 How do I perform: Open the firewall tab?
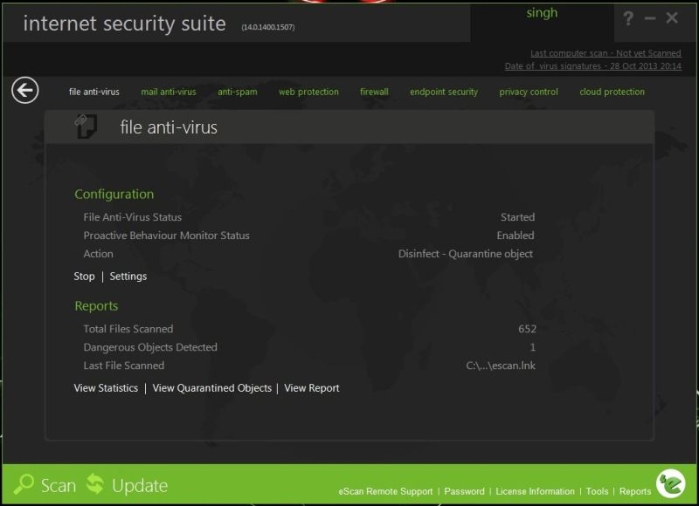(x=374, y=92)
